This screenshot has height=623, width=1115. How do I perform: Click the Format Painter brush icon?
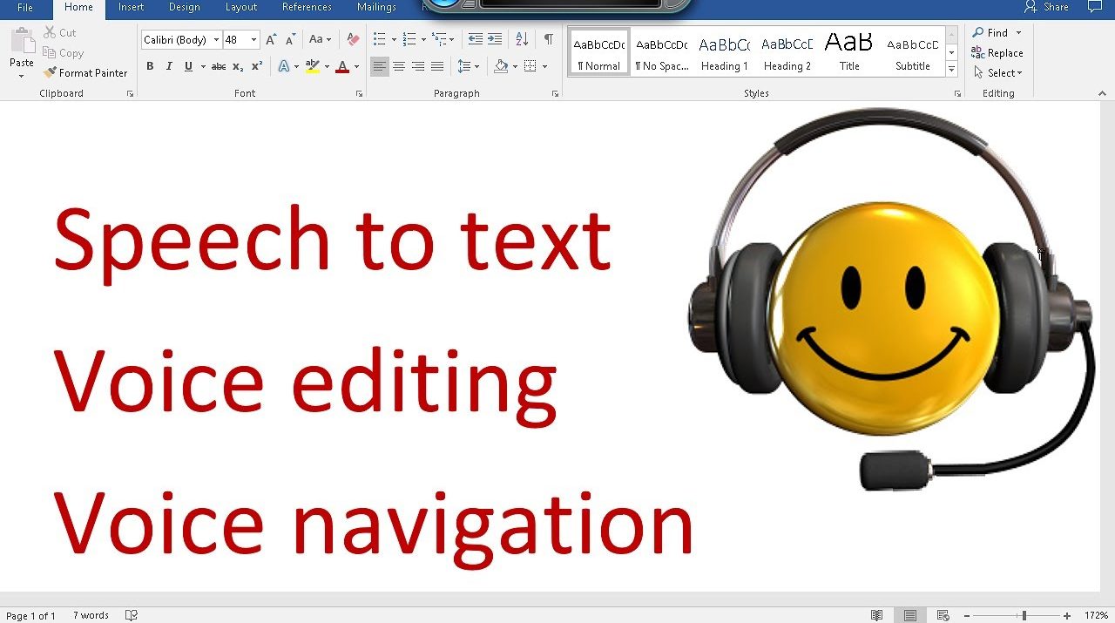(50, 73)
